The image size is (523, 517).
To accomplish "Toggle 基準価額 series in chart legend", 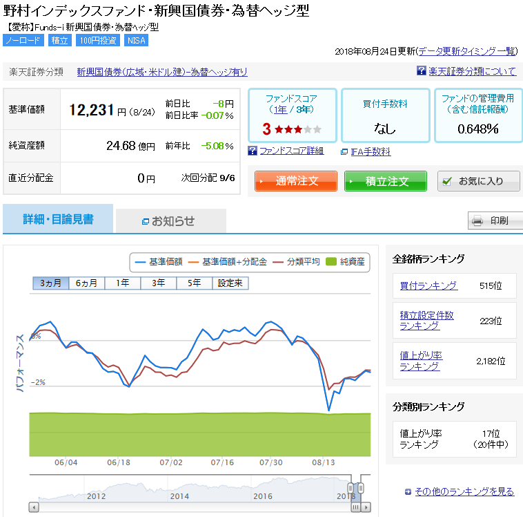I will [x=159, y=262].
